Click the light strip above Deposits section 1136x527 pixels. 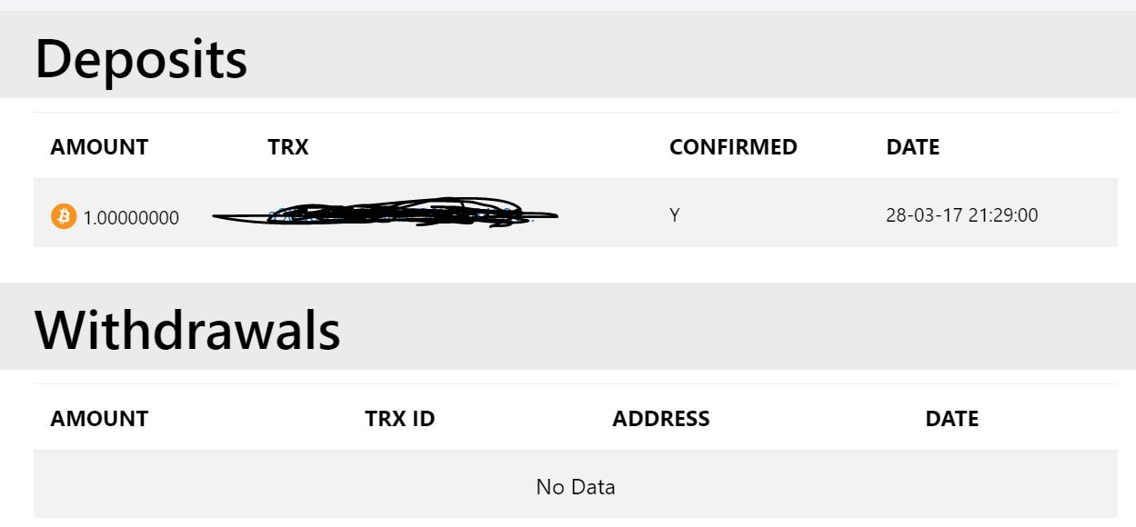(568, 5)
